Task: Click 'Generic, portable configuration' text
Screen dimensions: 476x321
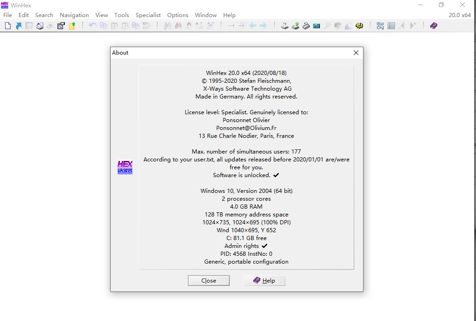Action: click(x=246, y=262)
